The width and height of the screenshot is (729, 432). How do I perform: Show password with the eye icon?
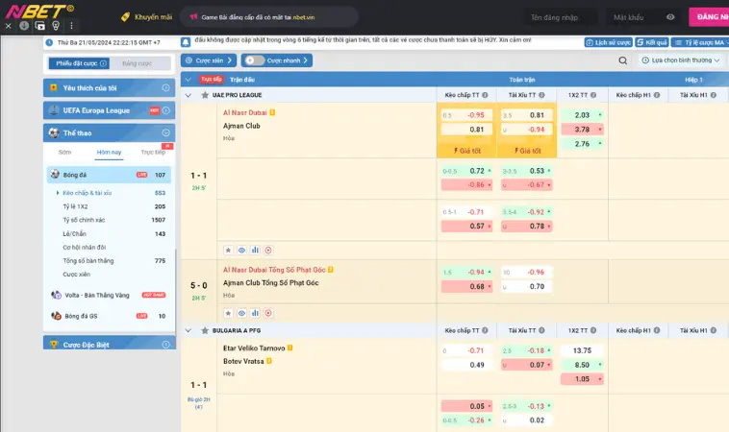[670, 17]
